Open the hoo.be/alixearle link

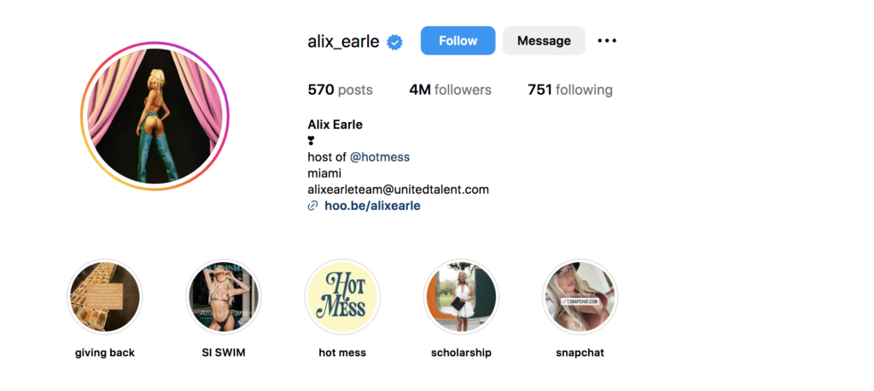(372, 206)
